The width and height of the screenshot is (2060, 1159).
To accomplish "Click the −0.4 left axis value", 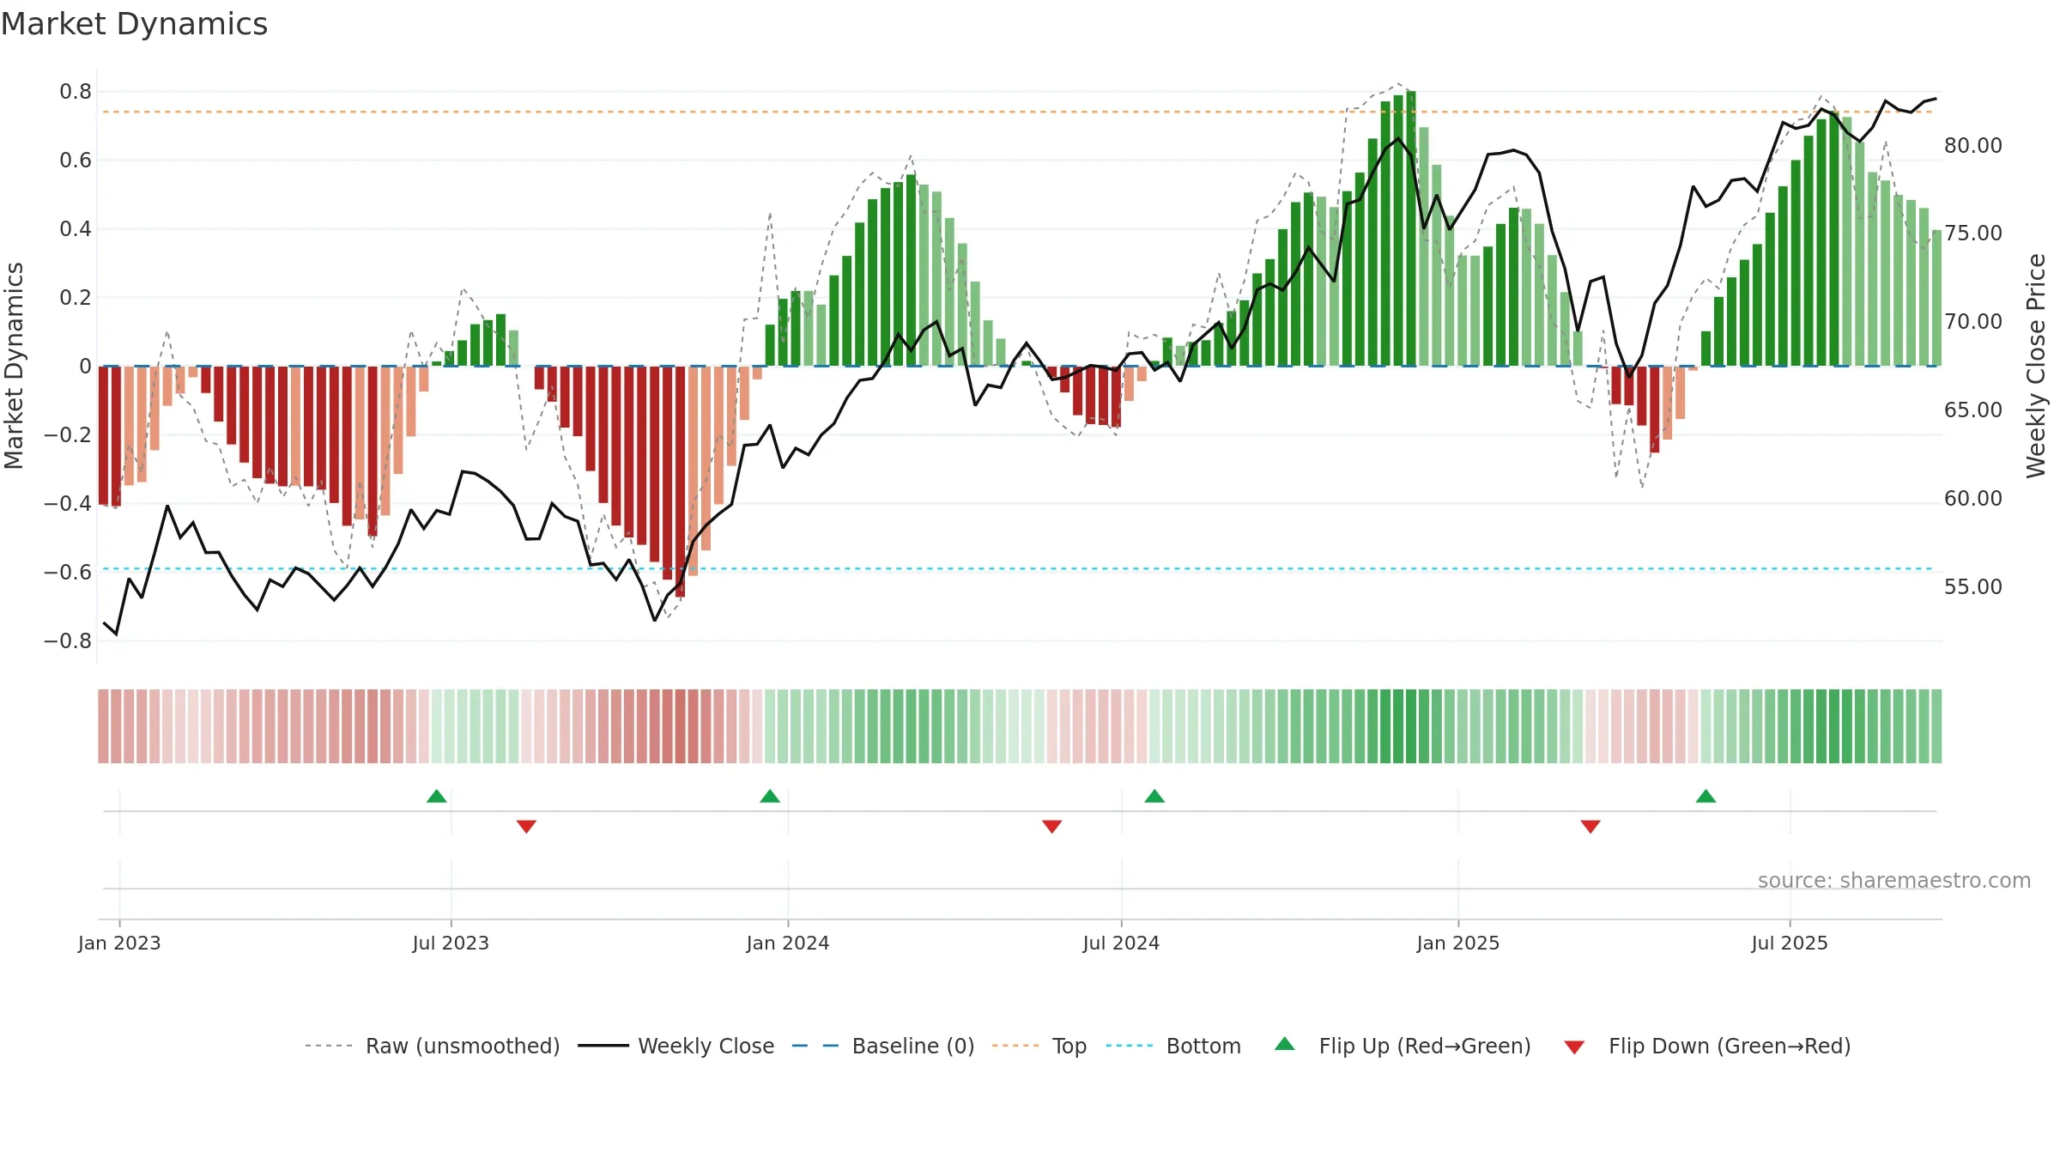I will pyautogui.click(x=68, y=504).
